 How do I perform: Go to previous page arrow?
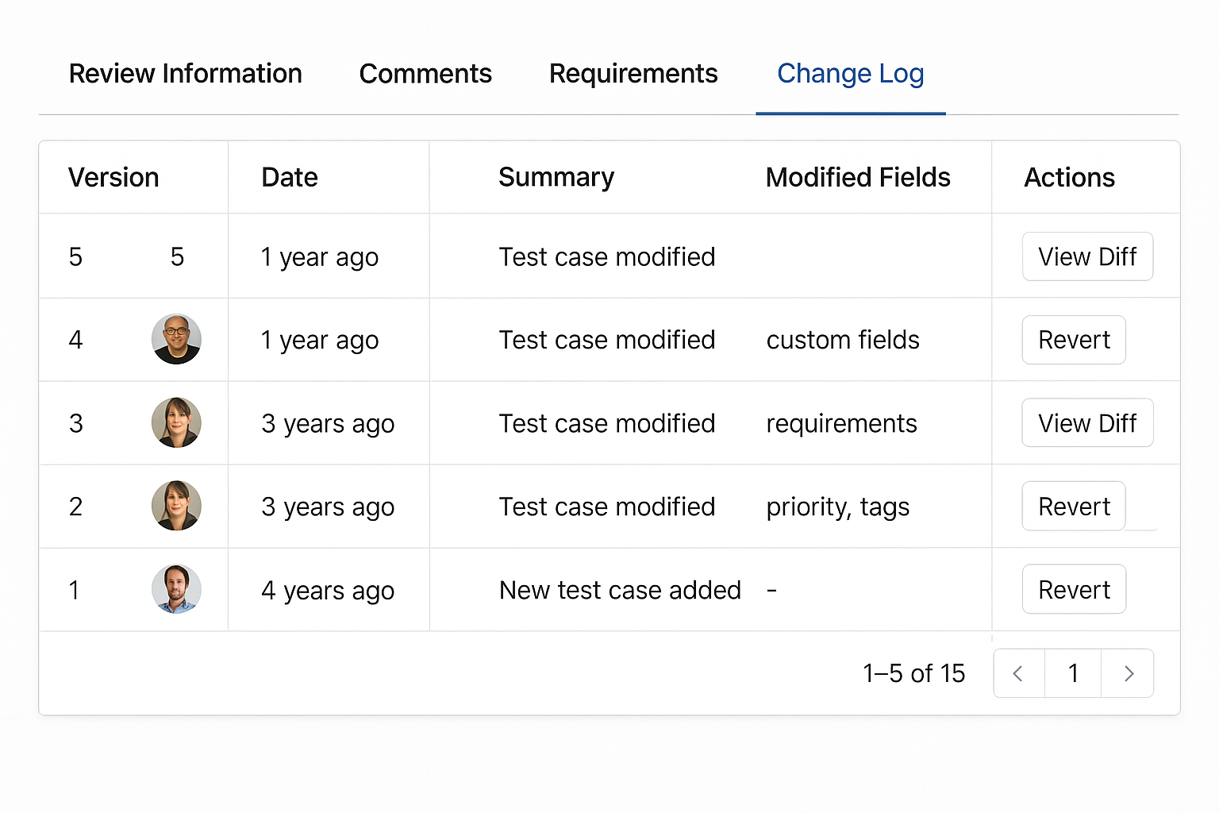1018,673
